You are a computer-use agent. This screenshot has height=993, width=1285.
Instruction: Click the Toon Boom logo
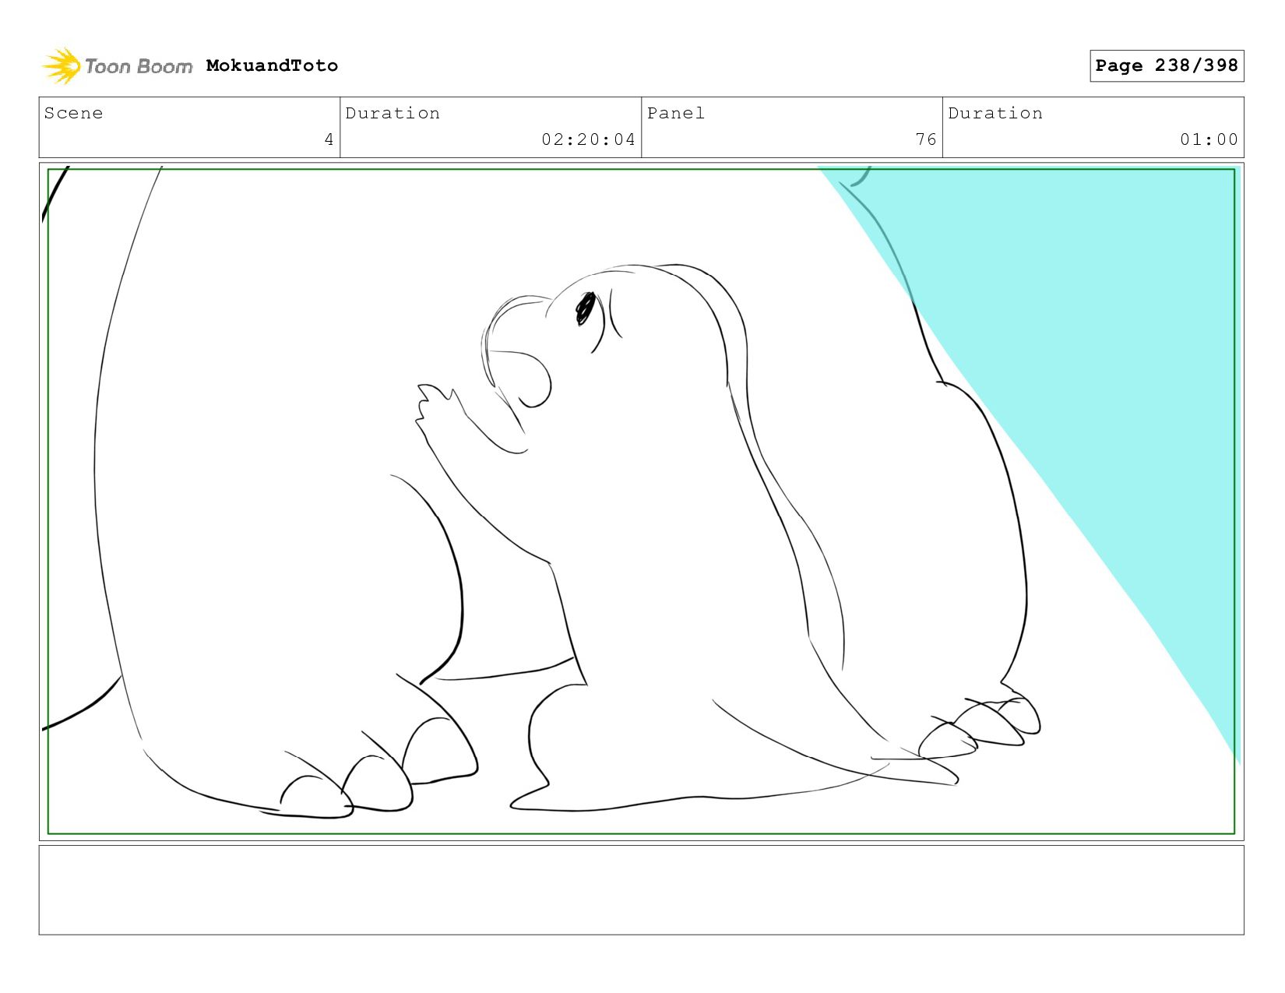click(x=117, y=66)
